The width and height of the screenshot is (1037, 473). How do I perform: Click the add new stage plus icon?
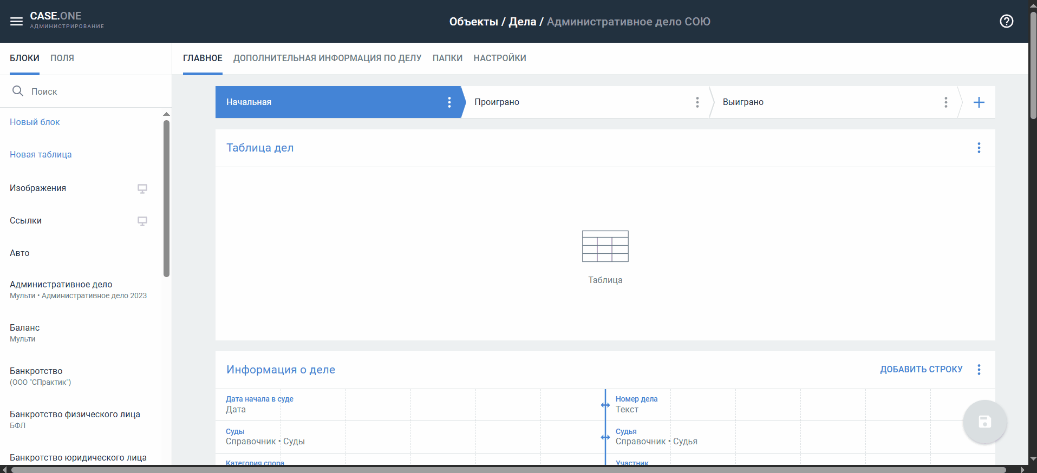coord(979,102)
